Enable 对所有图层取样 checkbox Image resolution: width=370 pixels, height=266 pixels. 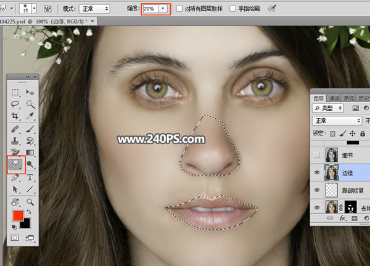point(179,9)
